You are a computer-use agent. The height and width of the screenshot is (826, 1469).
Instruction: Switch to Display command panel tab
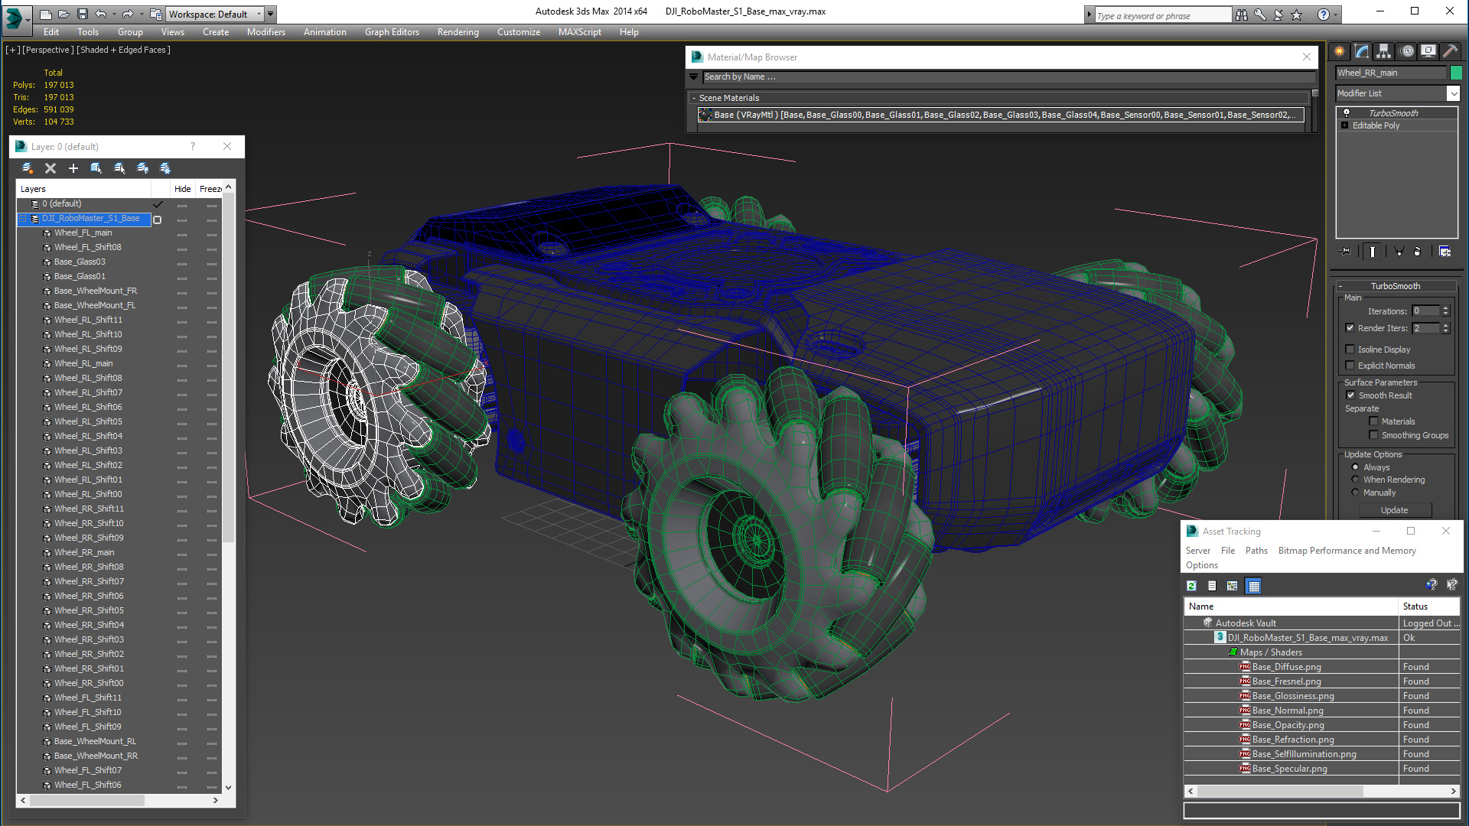tap(1428, 51)
